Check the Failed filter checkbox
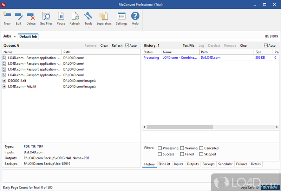 [x=182, y=154]
